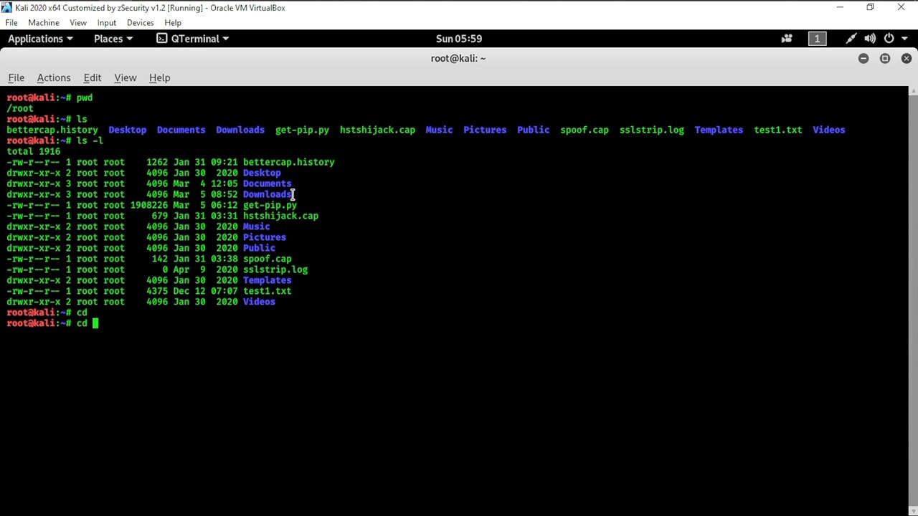Open the terminal File menu
918x516 pixels.
coord(16,77)
